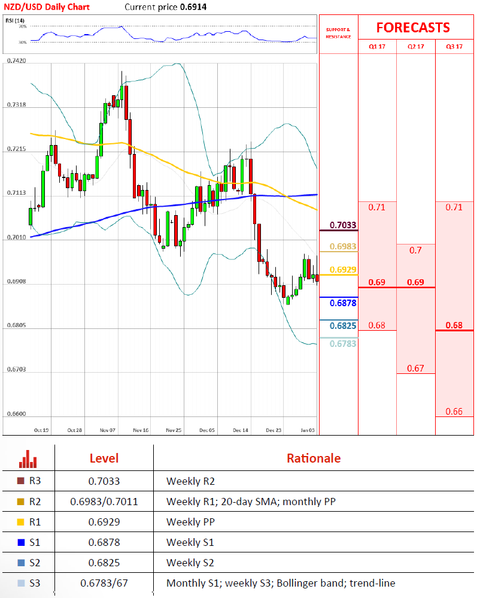The image size is (480, 598).
Task: Click the 0.7420 price axis label
Action: (16, 61)
